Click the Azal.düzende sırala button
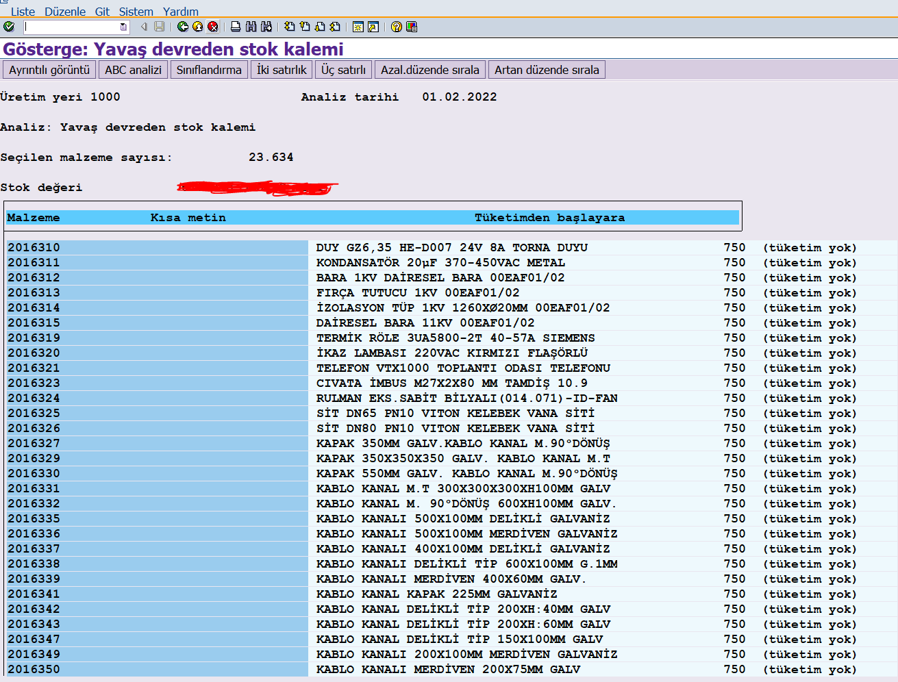 430,70
